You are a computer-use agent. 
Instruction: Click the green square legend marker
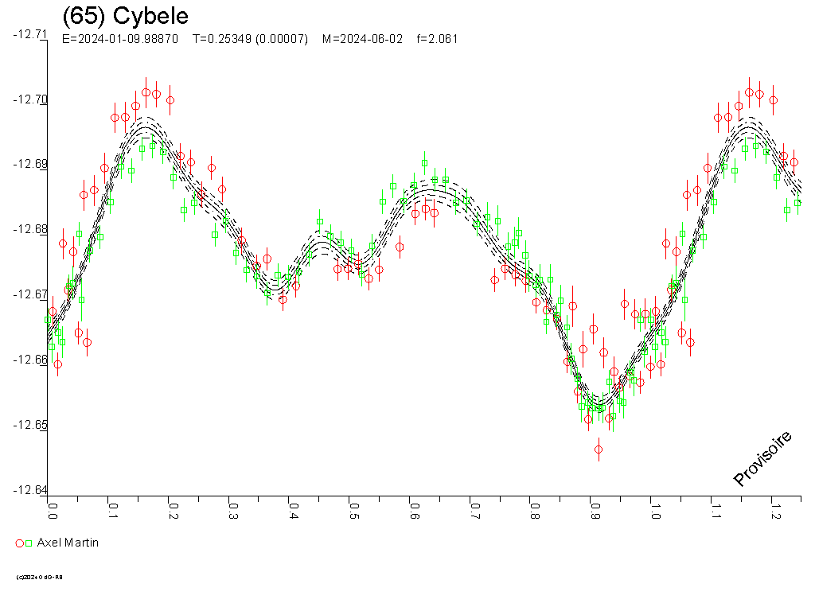pyautogui.click(x=29, y=543)
